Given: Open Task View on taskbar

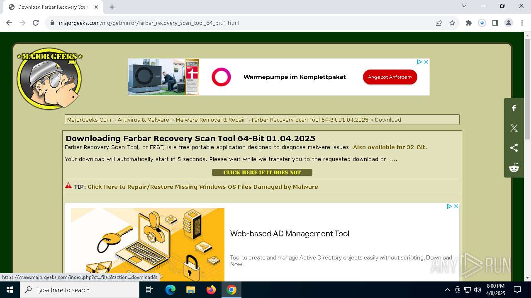Looking at the screenshot, I should pyautogui.click(x=149, y=290).
